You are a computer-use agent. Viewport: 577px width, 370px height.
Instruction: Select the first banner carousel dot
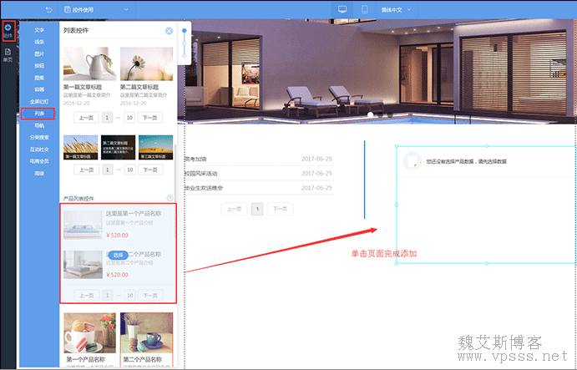(x=371, y=114)
